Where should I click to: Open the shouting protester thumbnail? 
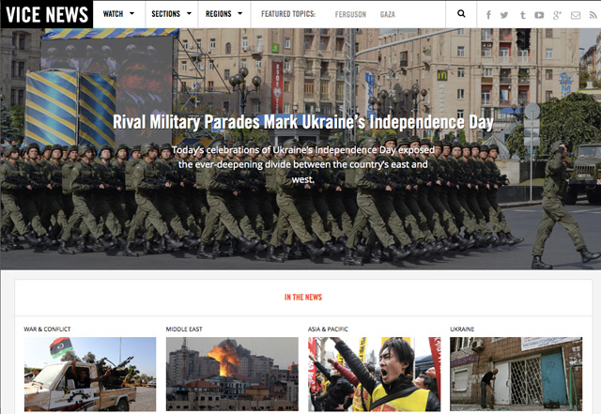[x=374, y=374]
